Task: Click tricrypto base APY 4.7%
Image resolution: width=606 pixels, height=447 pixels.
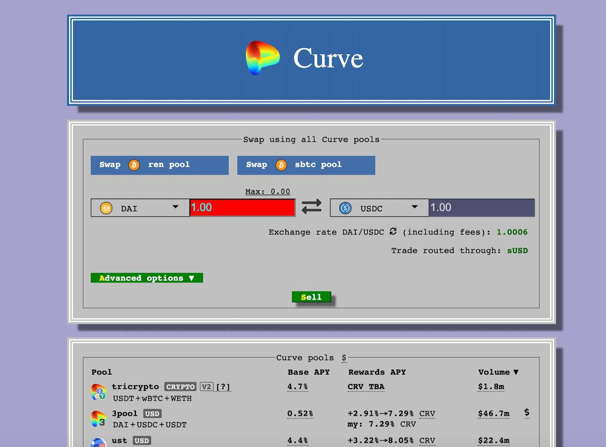Action: coord(298,387)
